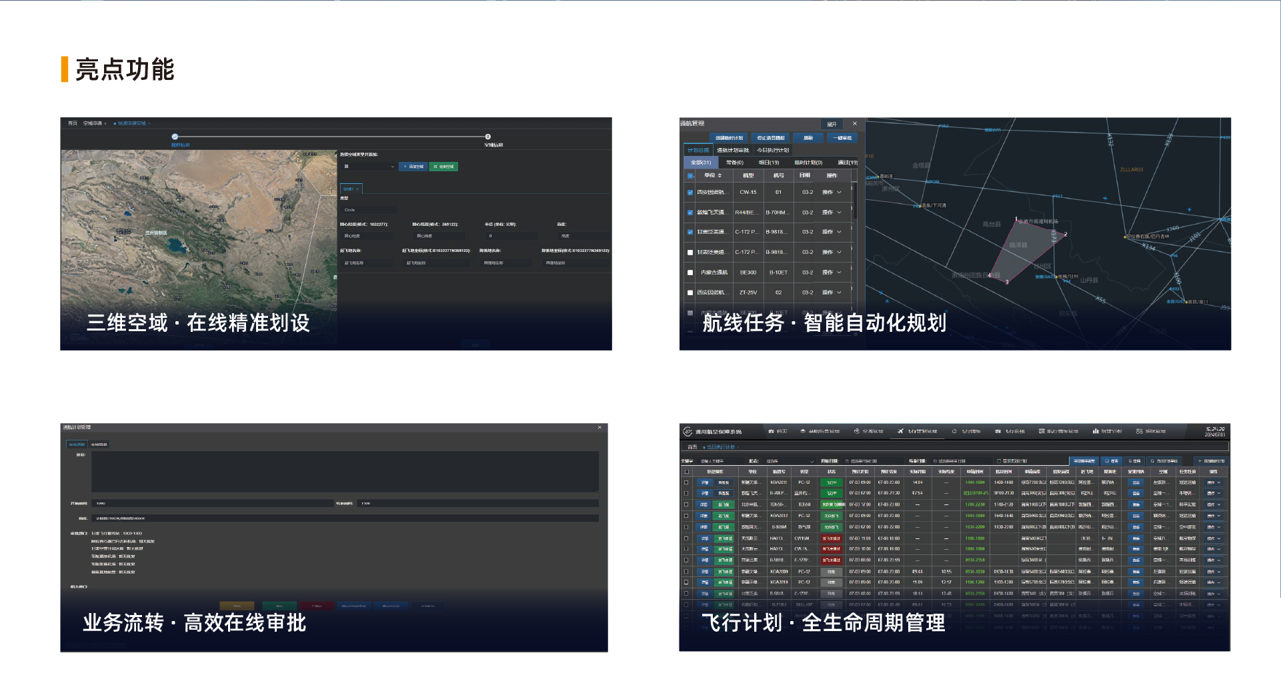Switch to the 通航计划审批 tab
The height and width of the screenshot is (693, 1281).
tap(733, 151)
